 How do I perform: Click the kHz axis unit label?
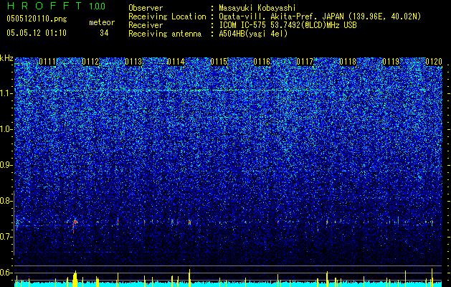tap(6, 58)
